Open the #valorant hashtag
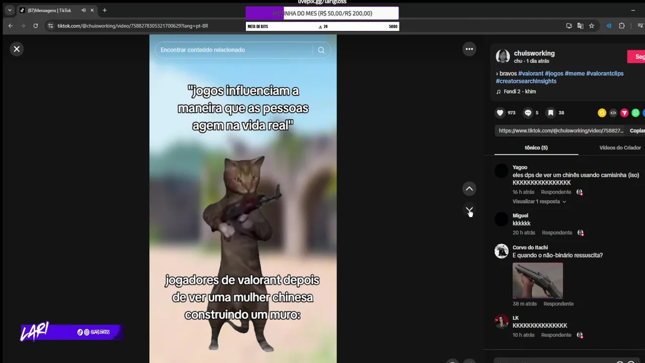The width and height of the screenshot is (645, 363). [531, 74]
